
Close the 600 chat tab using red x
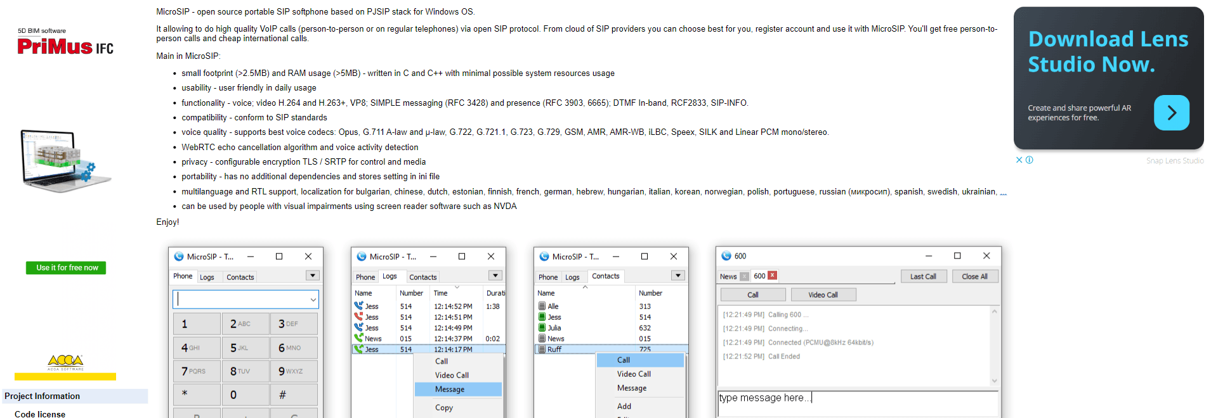click(x=772, y=275)
